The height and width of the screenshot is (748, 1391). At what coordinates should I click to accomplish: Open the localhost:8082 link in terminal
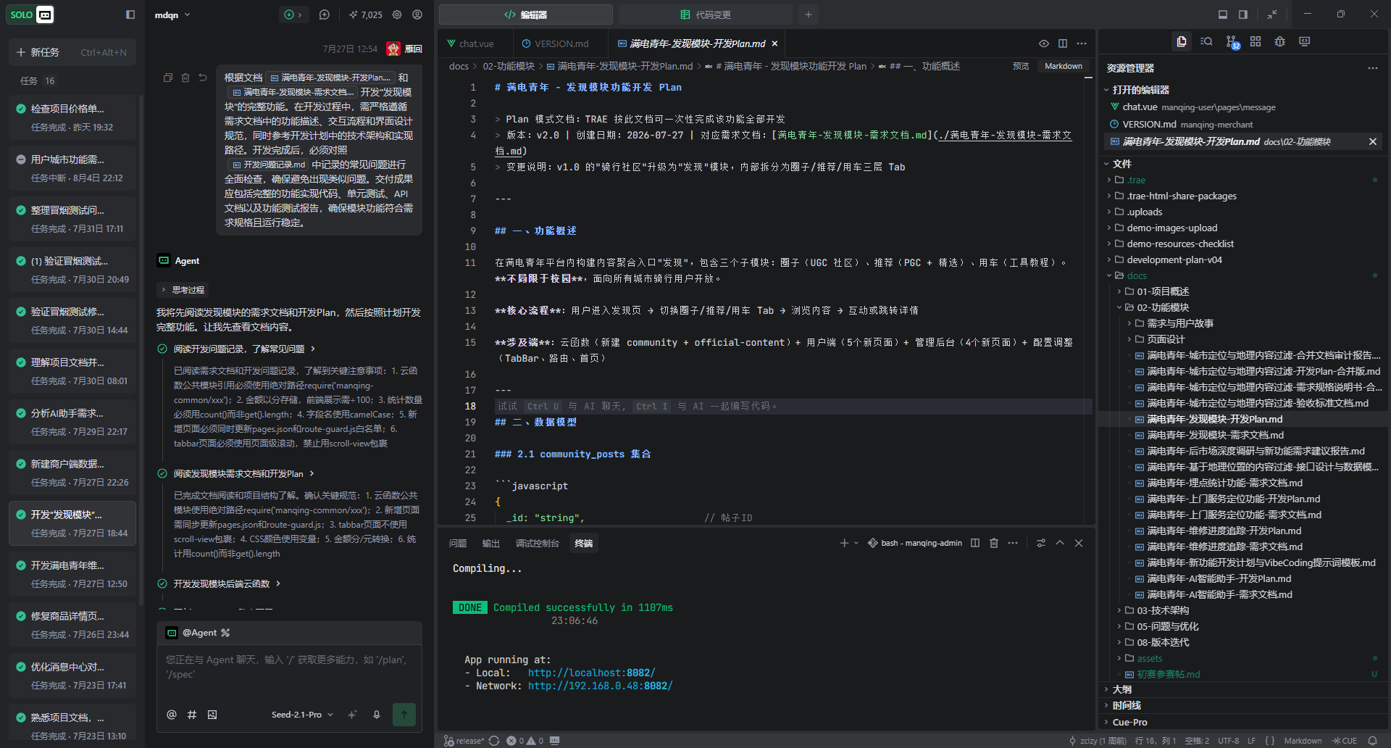(x=591, y=673)
